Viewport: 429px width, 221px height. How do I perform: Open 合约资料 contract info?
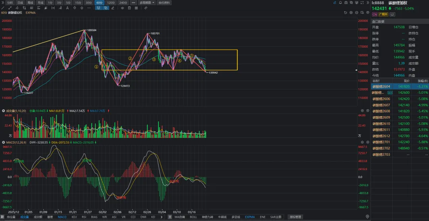click(x=164, y=3)
